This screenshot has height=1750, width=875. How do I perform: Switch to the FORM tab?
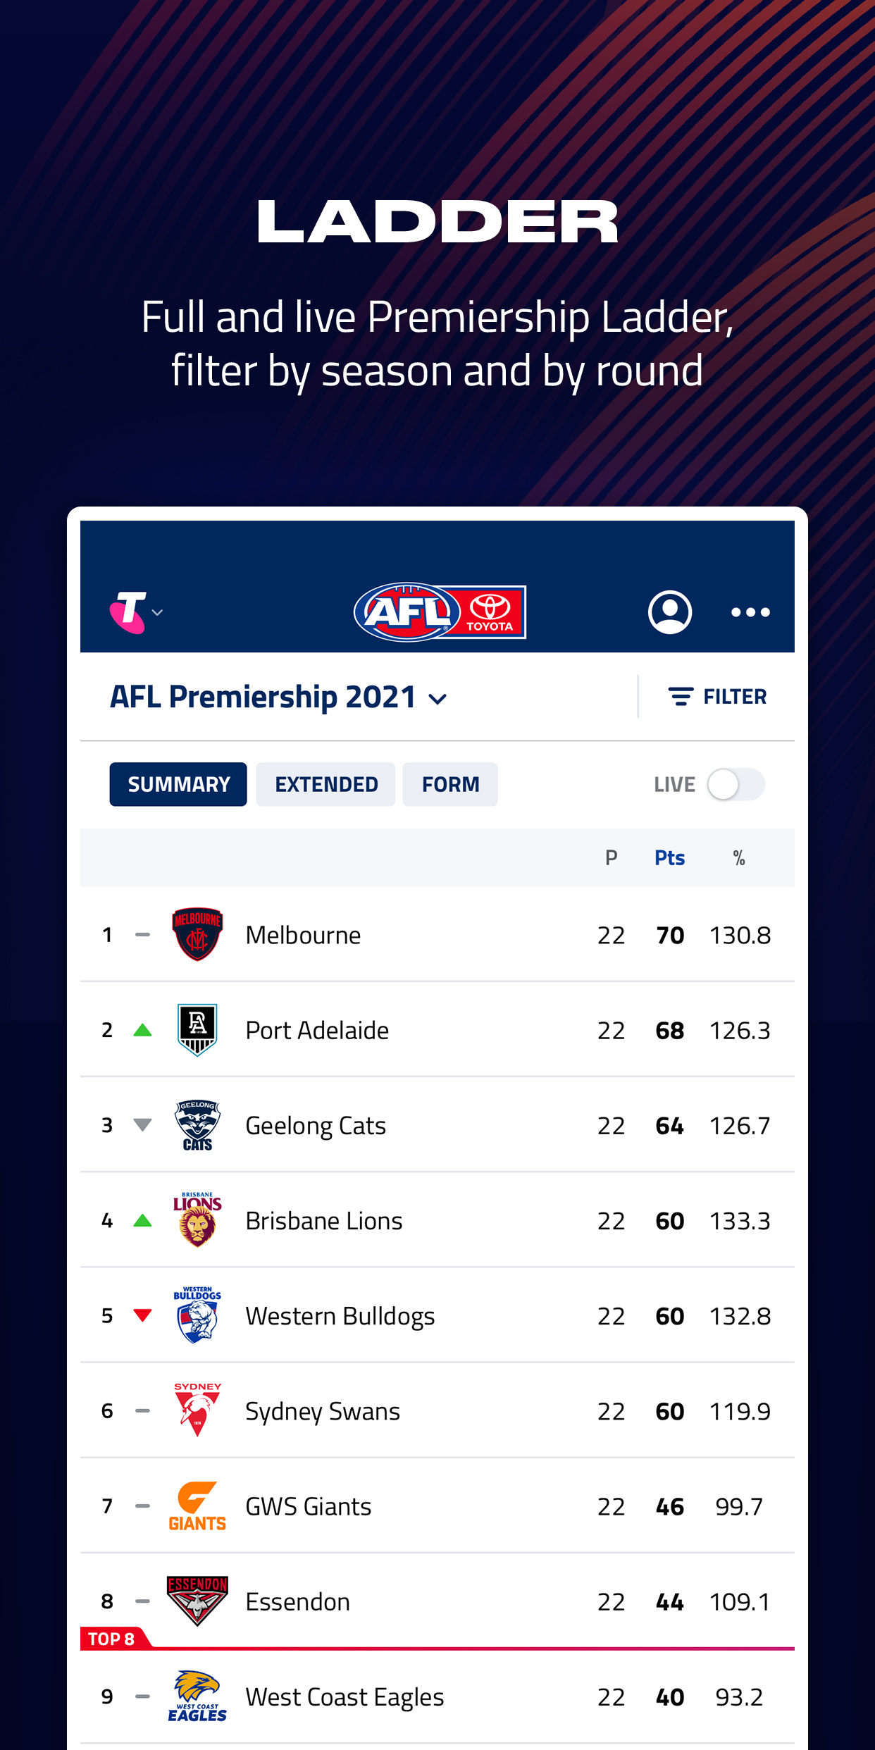click(x=450, y=784)
